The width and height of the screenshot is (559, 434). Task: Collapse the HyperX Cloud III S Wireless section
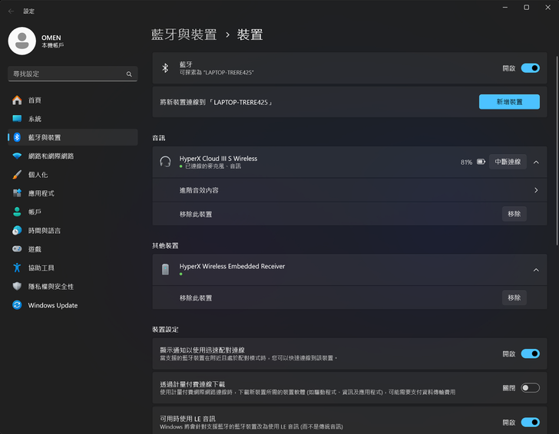(536, 163)
